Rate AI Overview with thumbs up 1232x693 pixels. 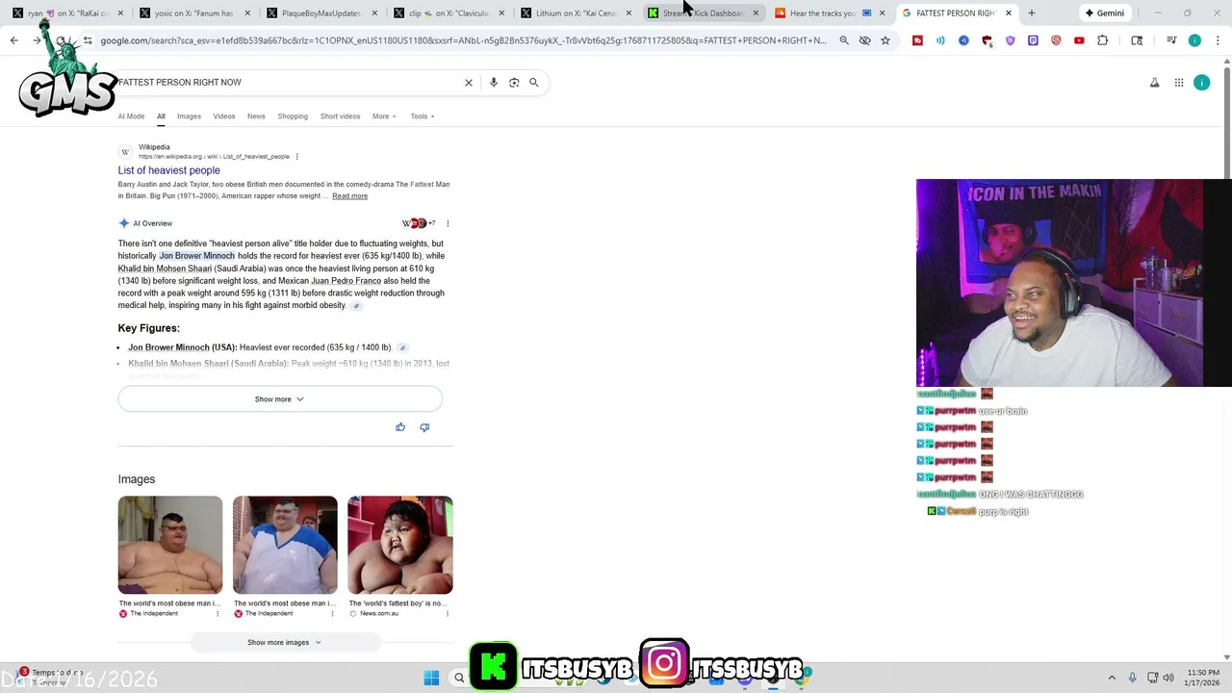[x=400, y=427]
